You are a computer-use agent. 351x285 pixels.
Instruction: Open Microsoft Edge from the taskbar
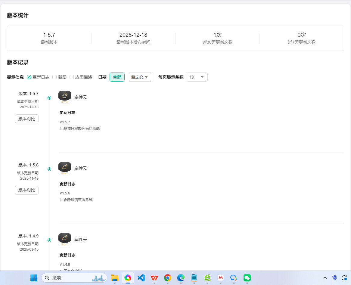(181, 278)
